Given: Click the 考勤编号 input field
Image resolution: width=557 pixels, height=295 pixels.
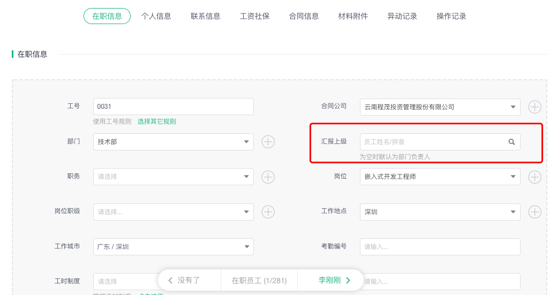Looking at the screenshot, I should [x=440, y=247].
